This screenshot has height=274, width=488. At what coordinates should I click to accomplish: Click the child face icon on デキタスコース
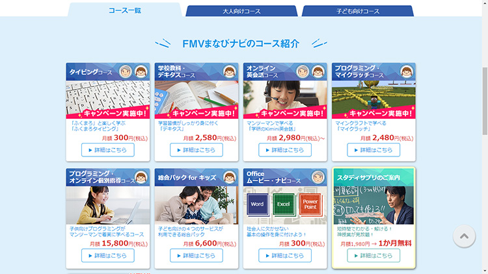(230, 72)
